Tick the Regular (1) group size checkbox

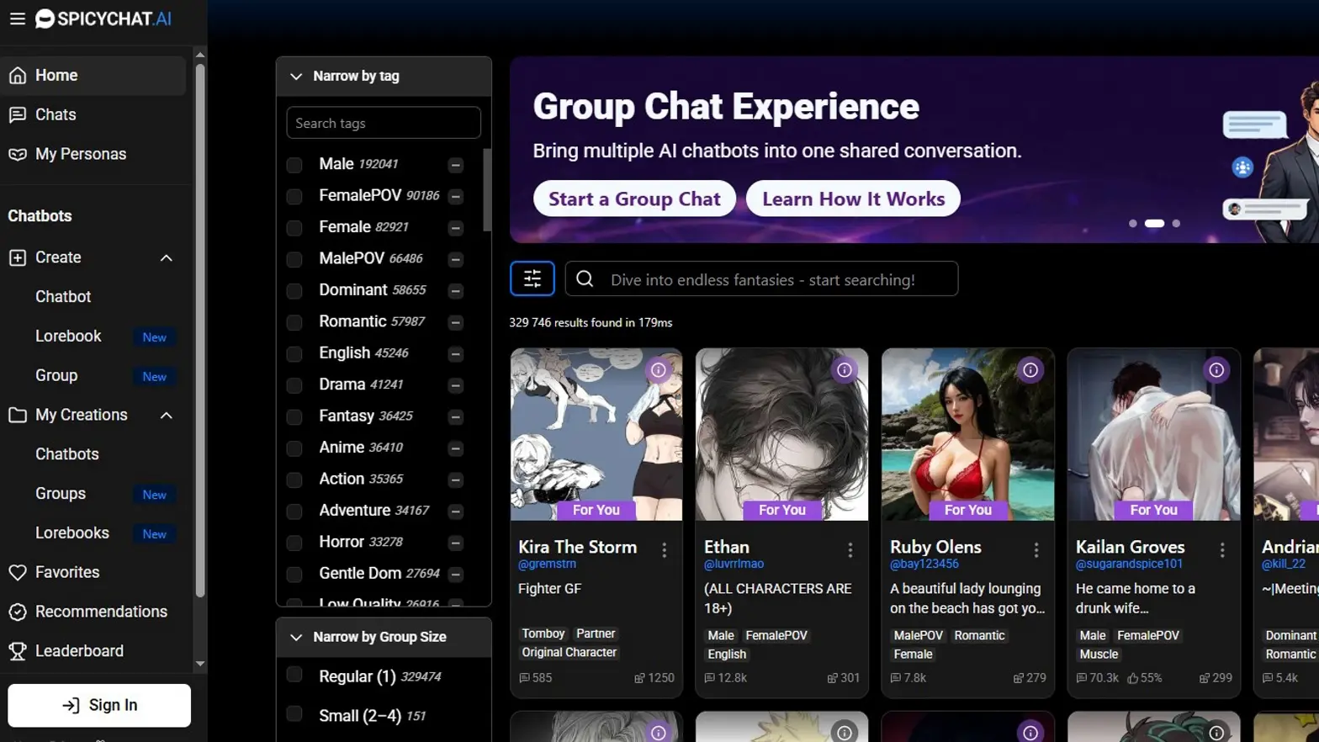tap(294, 675)
